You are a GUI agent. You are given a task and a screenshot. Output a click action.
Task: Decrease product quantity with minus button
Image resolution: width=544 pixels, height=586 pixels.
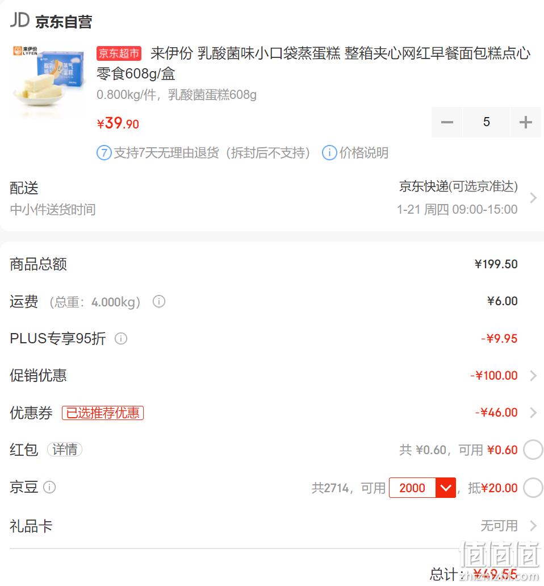[446, 122]
